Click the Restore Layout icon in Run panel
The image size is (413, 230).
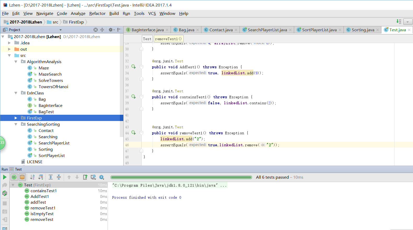tap(5, 228)
